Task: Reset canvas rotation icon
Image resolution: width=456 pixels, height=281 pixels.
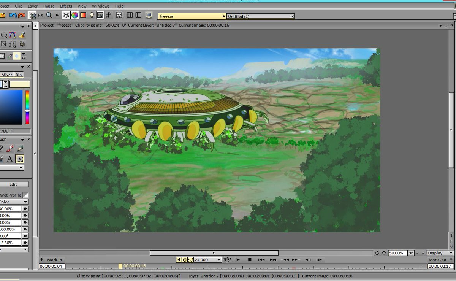Action: tap(377, 253)
